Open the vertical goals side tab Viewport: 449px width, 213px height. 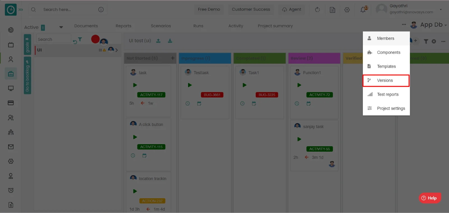pos(27,45)
